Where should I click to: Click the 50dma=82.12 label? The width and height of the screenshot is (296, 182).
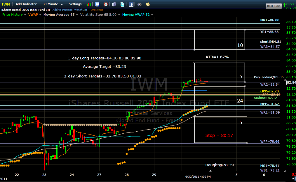[x=265, y=98]
